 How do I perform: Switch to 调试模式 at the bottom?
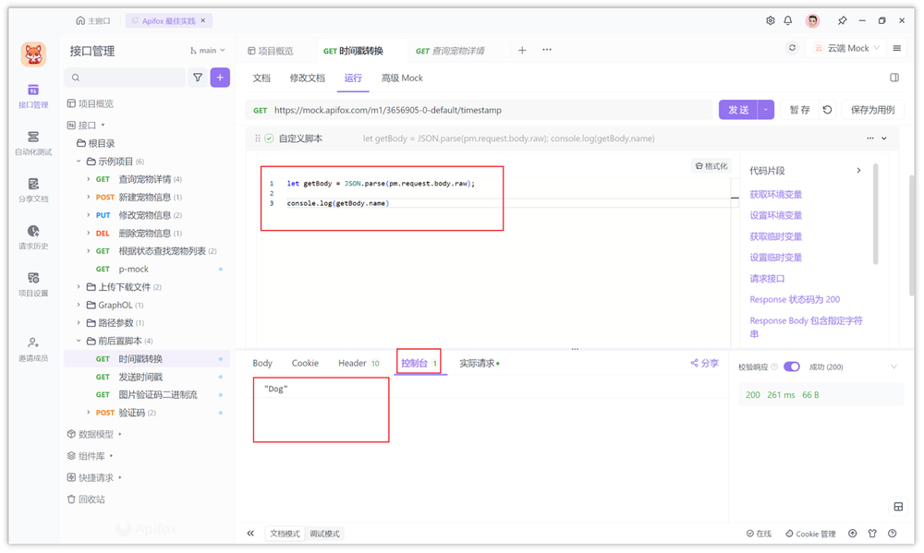[x=324, y=533]
